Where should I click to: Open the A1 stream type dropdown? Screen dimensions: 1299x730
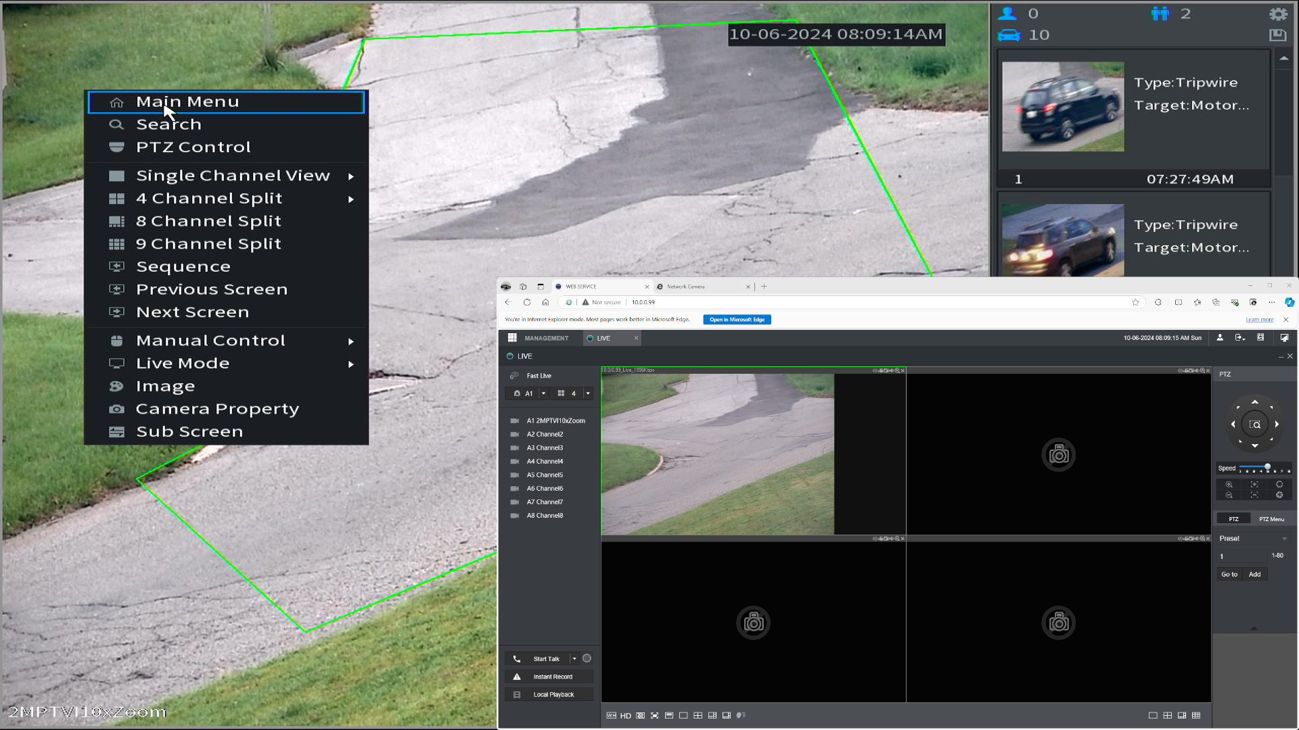(x=543, y=393)
